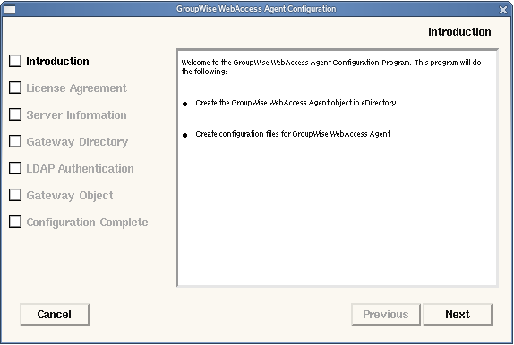Check the Server Information step checkbox
The image size is (514, 345).
pyautogui.click(x=15, y=114)
